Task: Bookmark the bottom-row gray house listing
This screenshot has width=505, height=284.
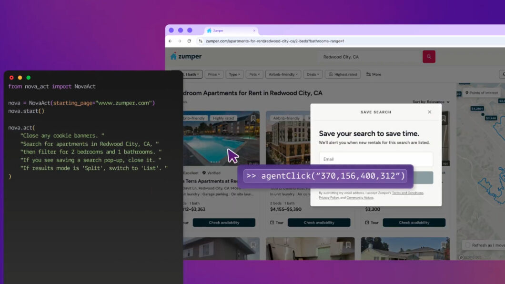Action: (253, 245)
